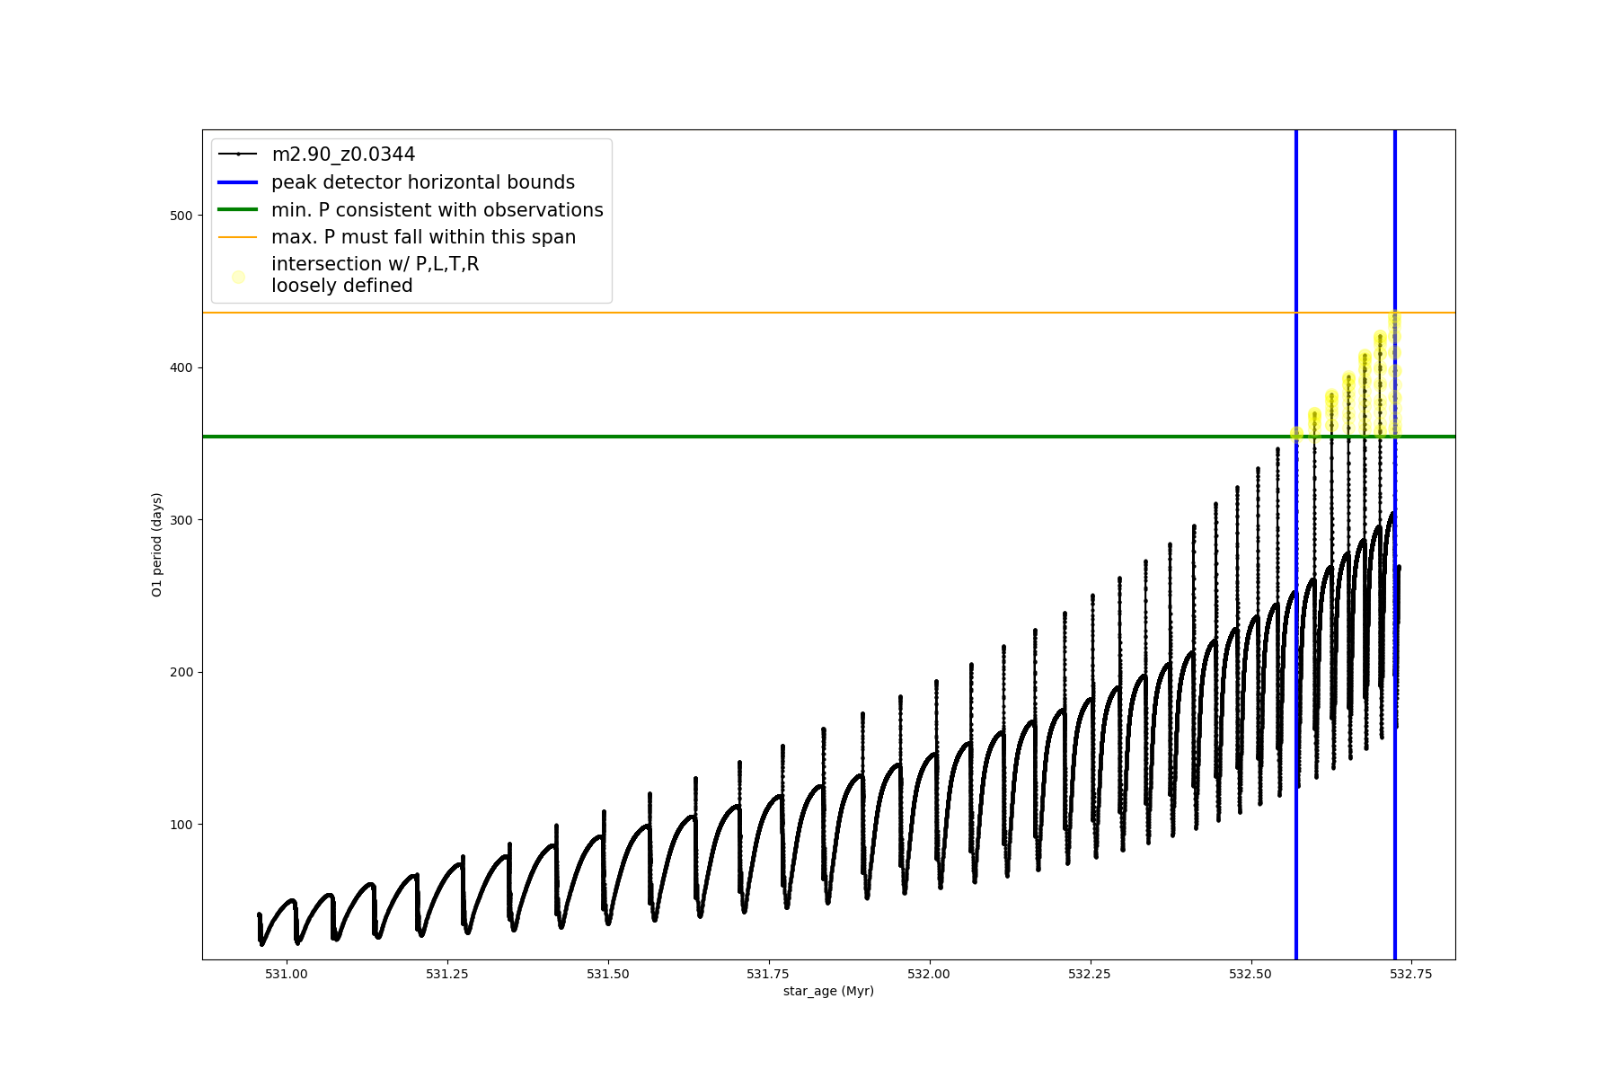
Task: Click the 'star_age (Myr)' x-axis label
Action: (828, 991)
